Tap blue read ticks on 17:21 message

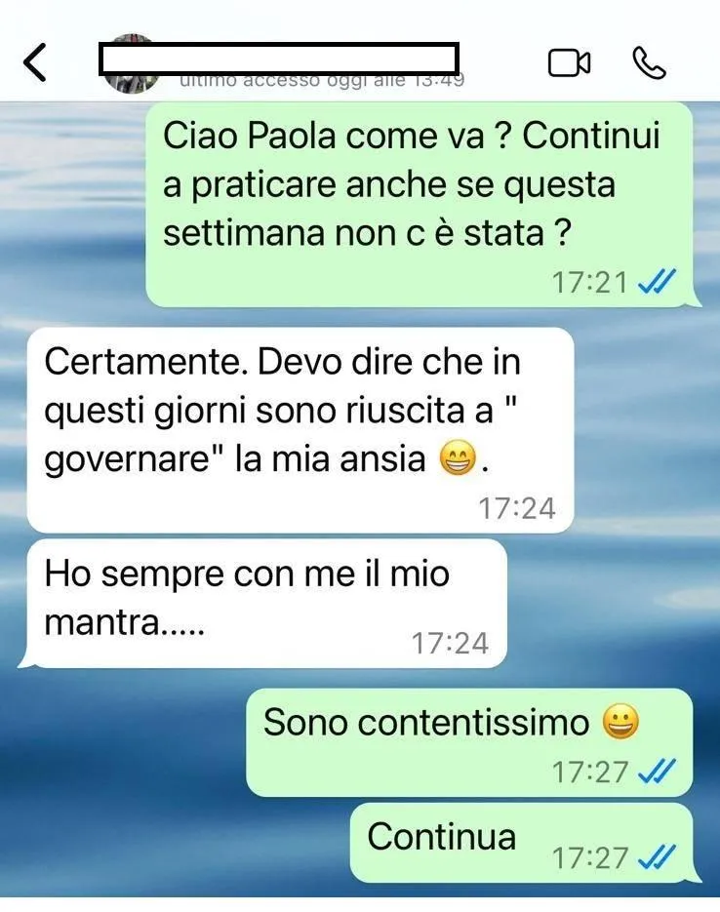point(658,282)
